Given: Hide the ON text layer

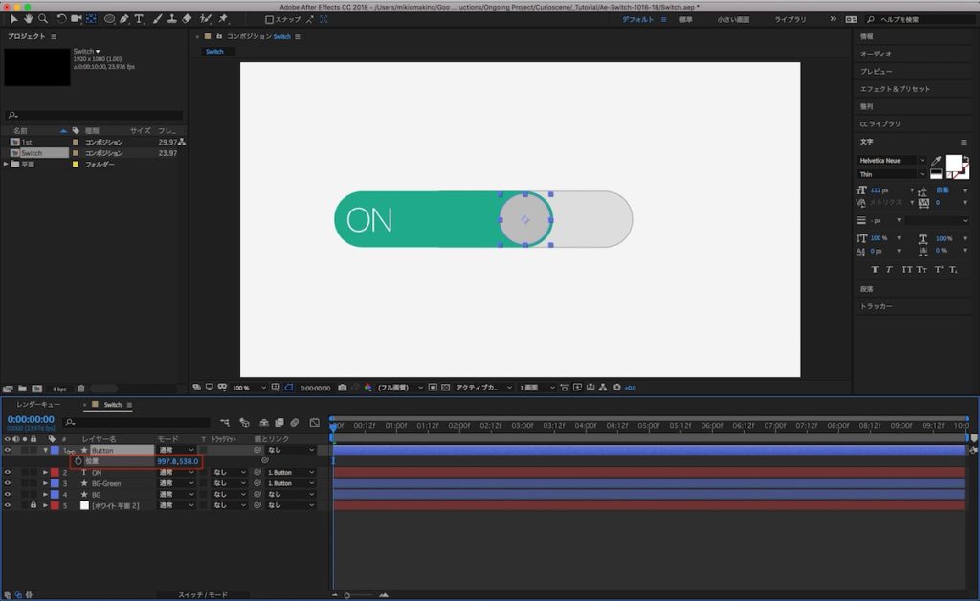Looking at the screenshot, I should [x=8, y=472].
